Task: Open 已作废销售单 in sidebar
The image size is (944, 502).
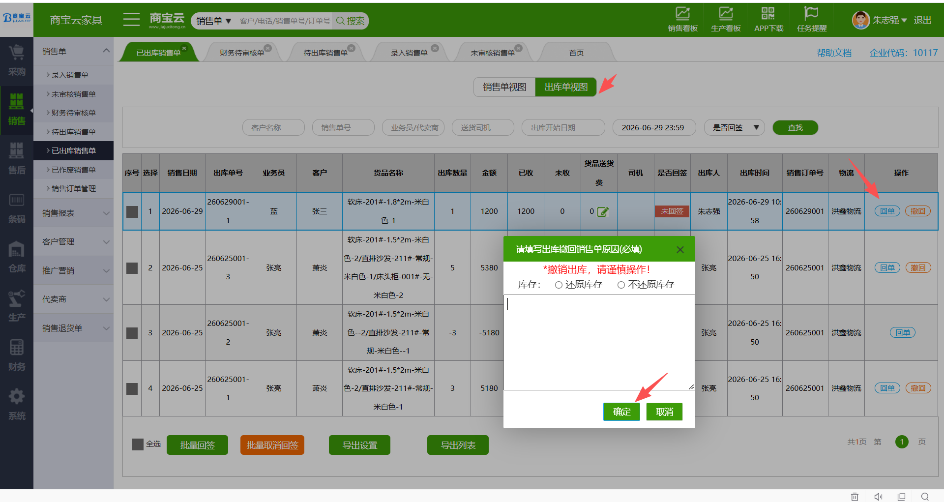Action: click(x=73, y=170)
